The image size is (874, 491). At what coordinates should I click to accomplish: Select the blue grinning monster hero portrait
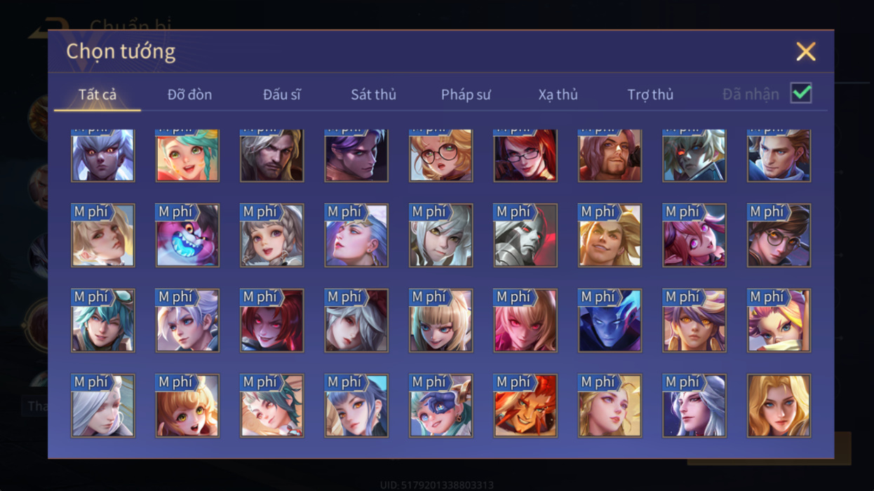[187, 235]
